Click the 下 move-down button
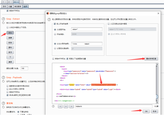164x115 pixels. click(10, 57)
